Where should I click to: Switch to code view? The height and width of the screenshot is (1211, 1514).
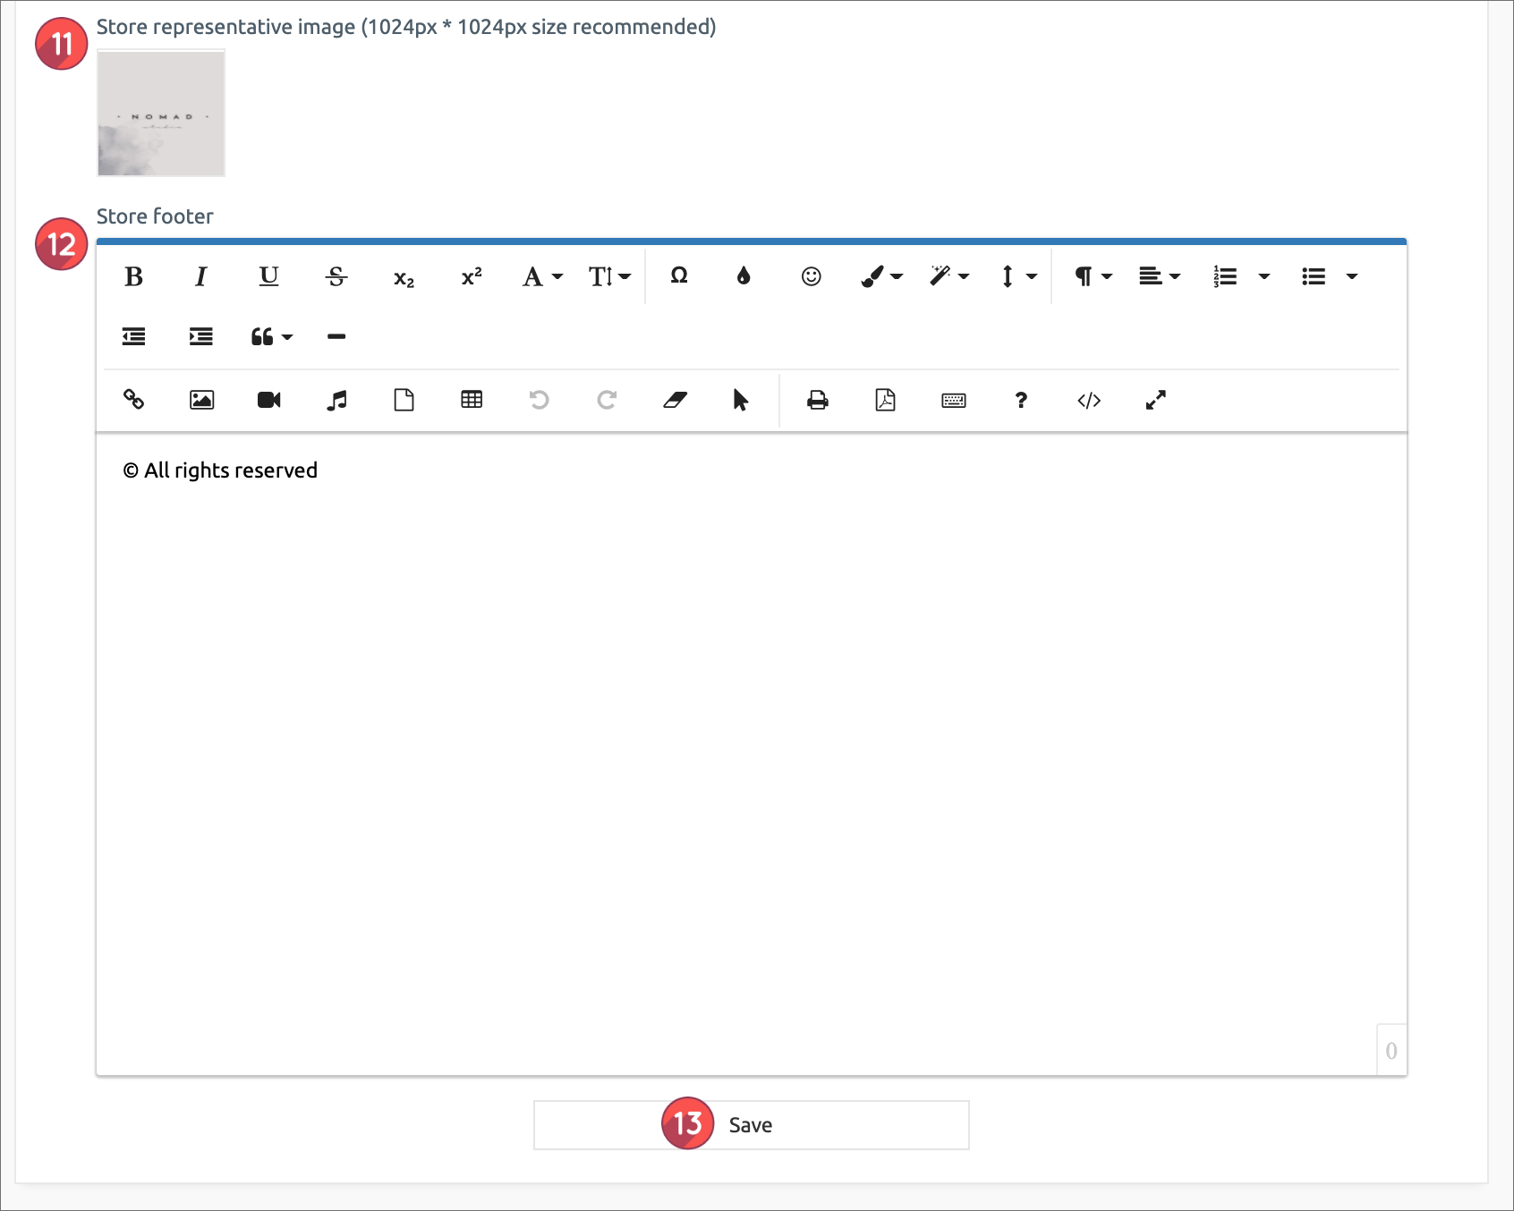point(1088,400)
